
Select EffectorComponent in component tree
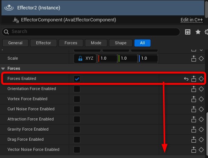68,20
